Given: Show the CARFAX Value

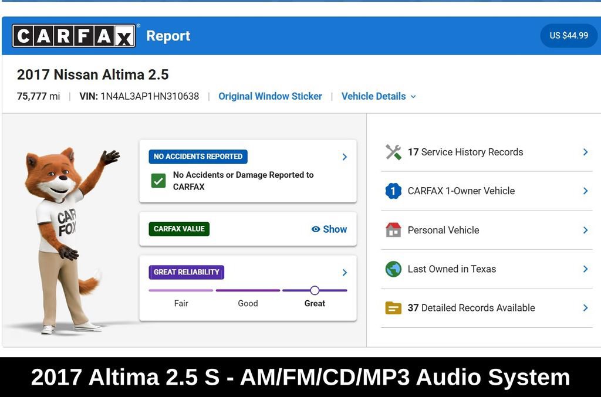Looking at the screenshot, I should [x=329, y=229].
